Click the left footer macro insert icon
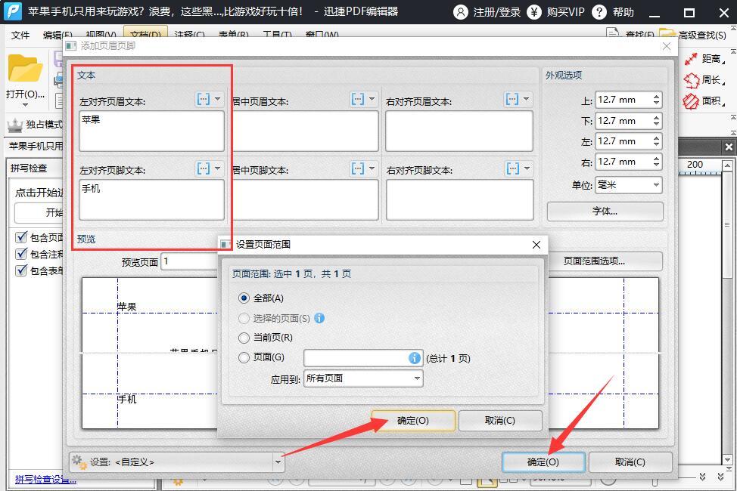 click(203, 168)
